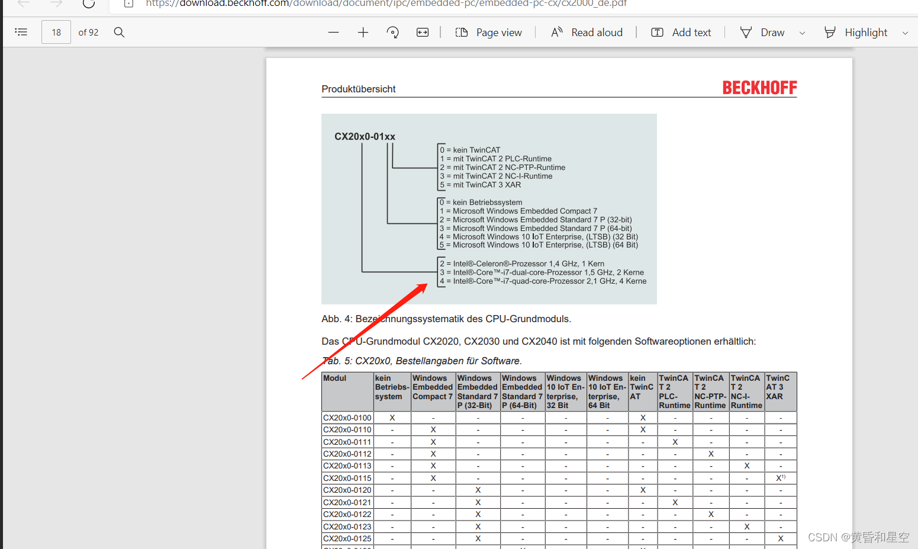Click table row CX20x0-0125
This screenshot has width=918, height=549.
point(559,538)
